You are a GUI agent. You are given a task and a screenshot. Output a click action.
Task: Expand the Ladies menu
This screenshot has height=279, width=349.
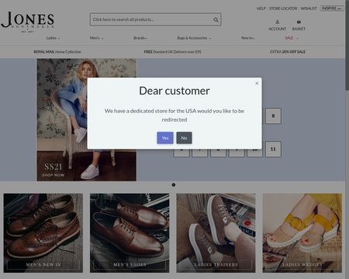(53, 38)
